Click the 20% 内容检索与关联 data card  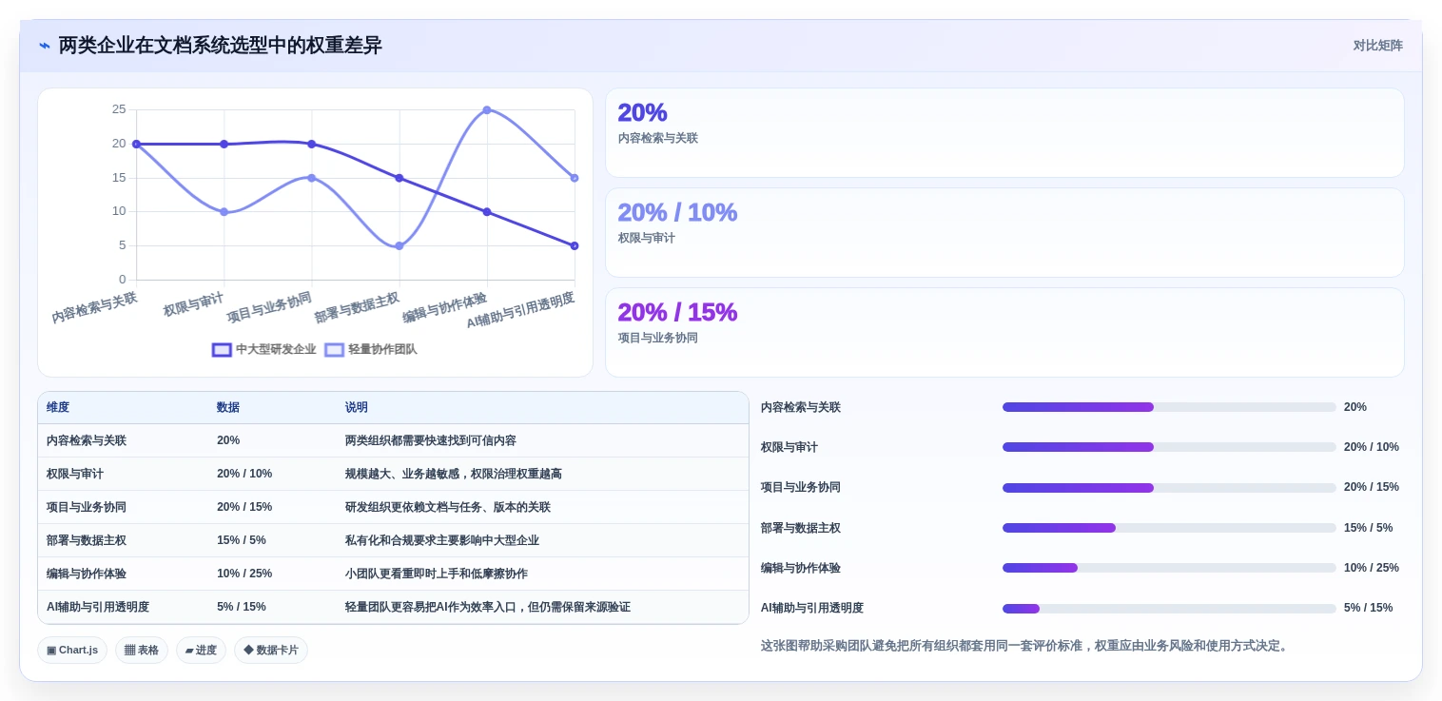click(1004, 133)
